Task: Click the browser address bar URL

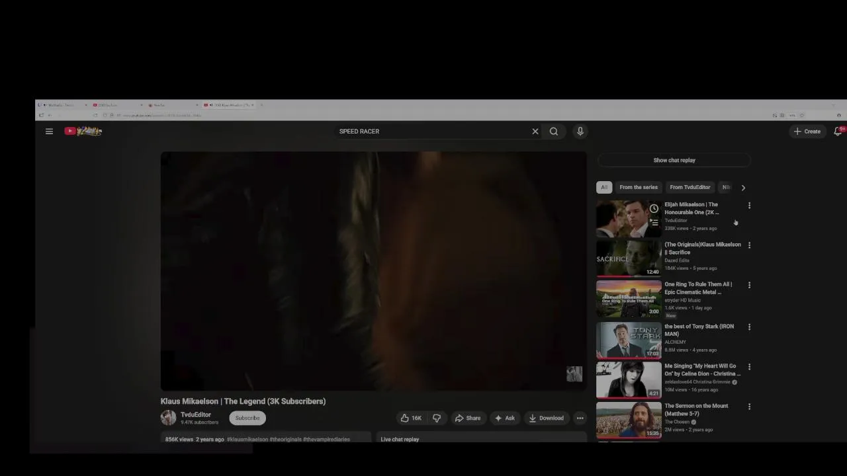Action: (x=162, y=115)
